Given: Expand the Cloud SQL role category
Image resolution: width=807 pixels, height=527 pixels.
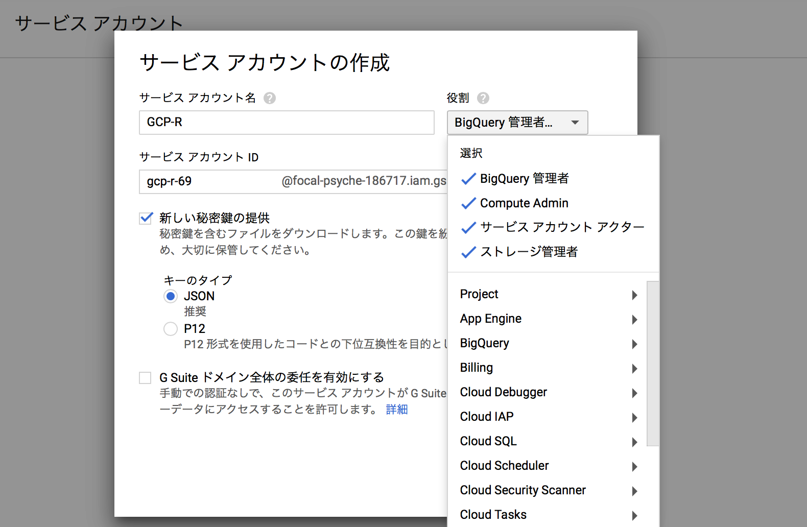Looking at the screenshot, I should point(548,442).
